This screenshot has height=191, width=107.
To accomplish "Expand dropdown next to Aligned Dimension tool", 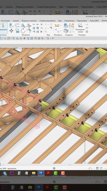I will click(x=61, y=31).
